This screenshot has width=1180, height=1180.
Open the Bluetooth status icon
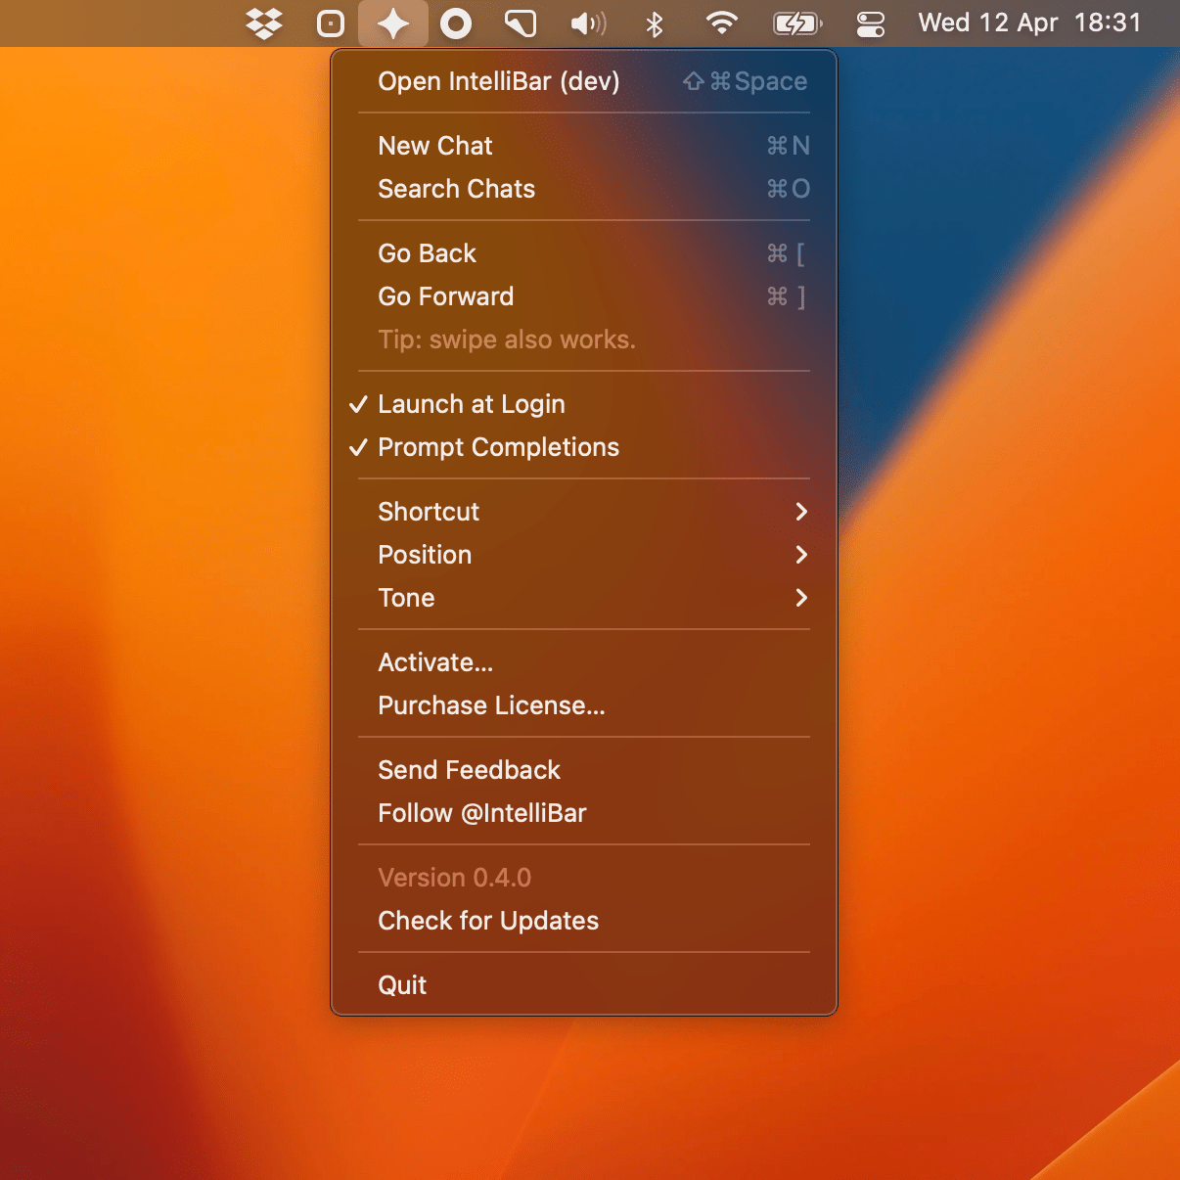click(x=655, y=23)
